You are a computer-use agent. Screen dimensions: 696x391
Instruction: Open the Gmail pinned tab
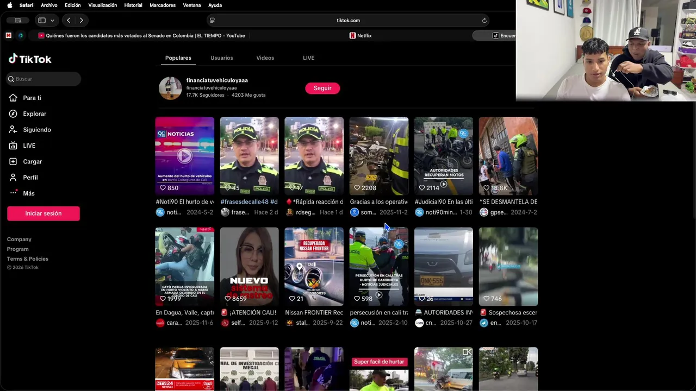(x=8, y=35)
